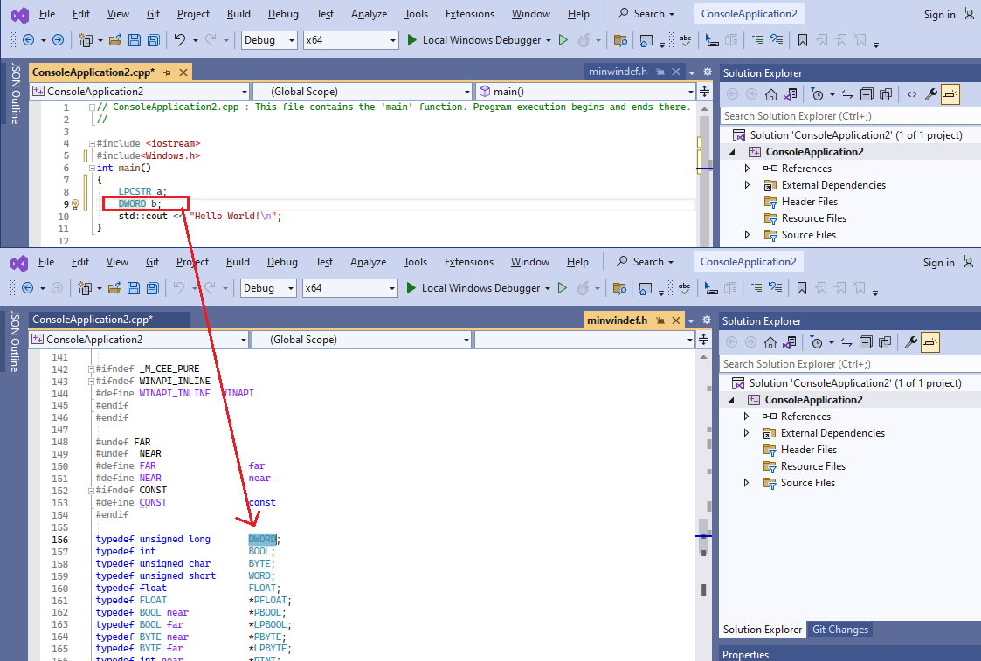
Task: Unpin the minwindef.h document tab
Action: point(660,320)
